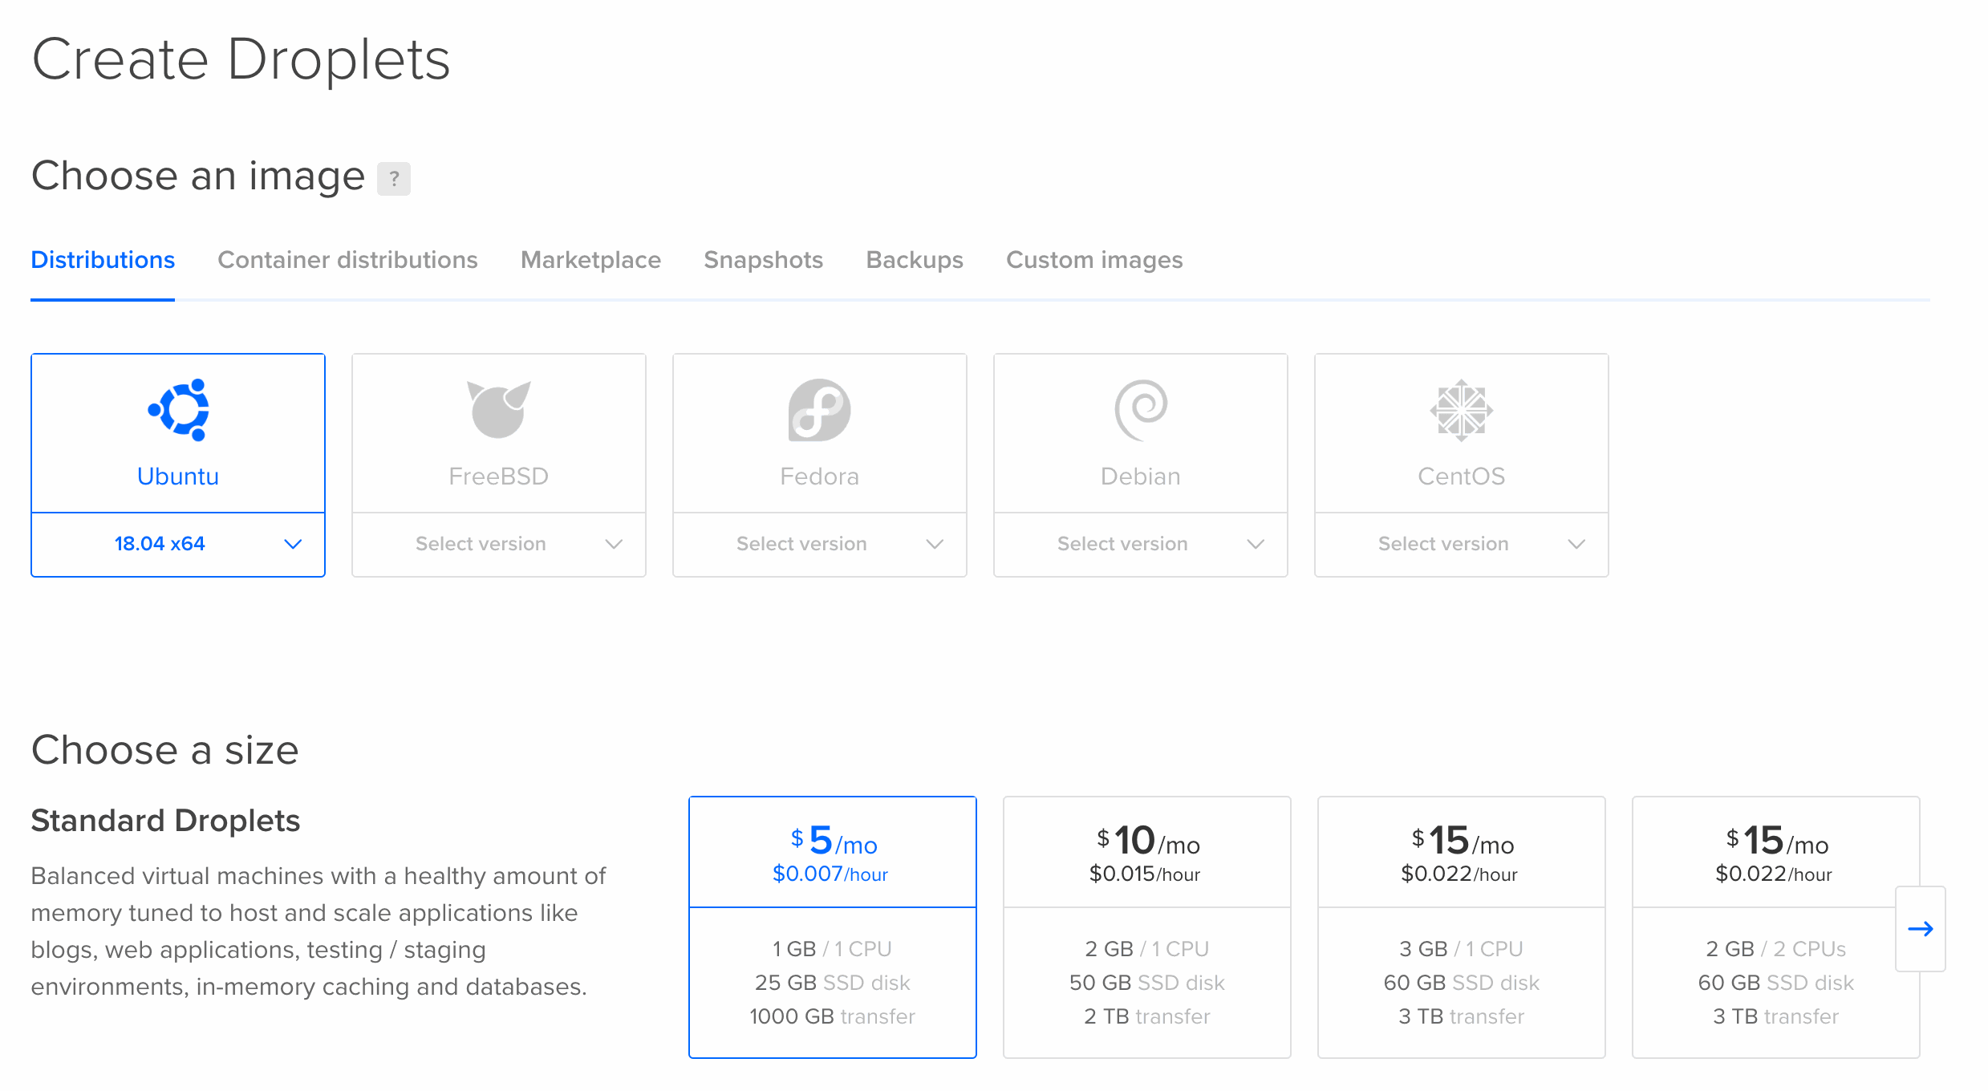Click the CentOS logo icon

pos(1462,410)
